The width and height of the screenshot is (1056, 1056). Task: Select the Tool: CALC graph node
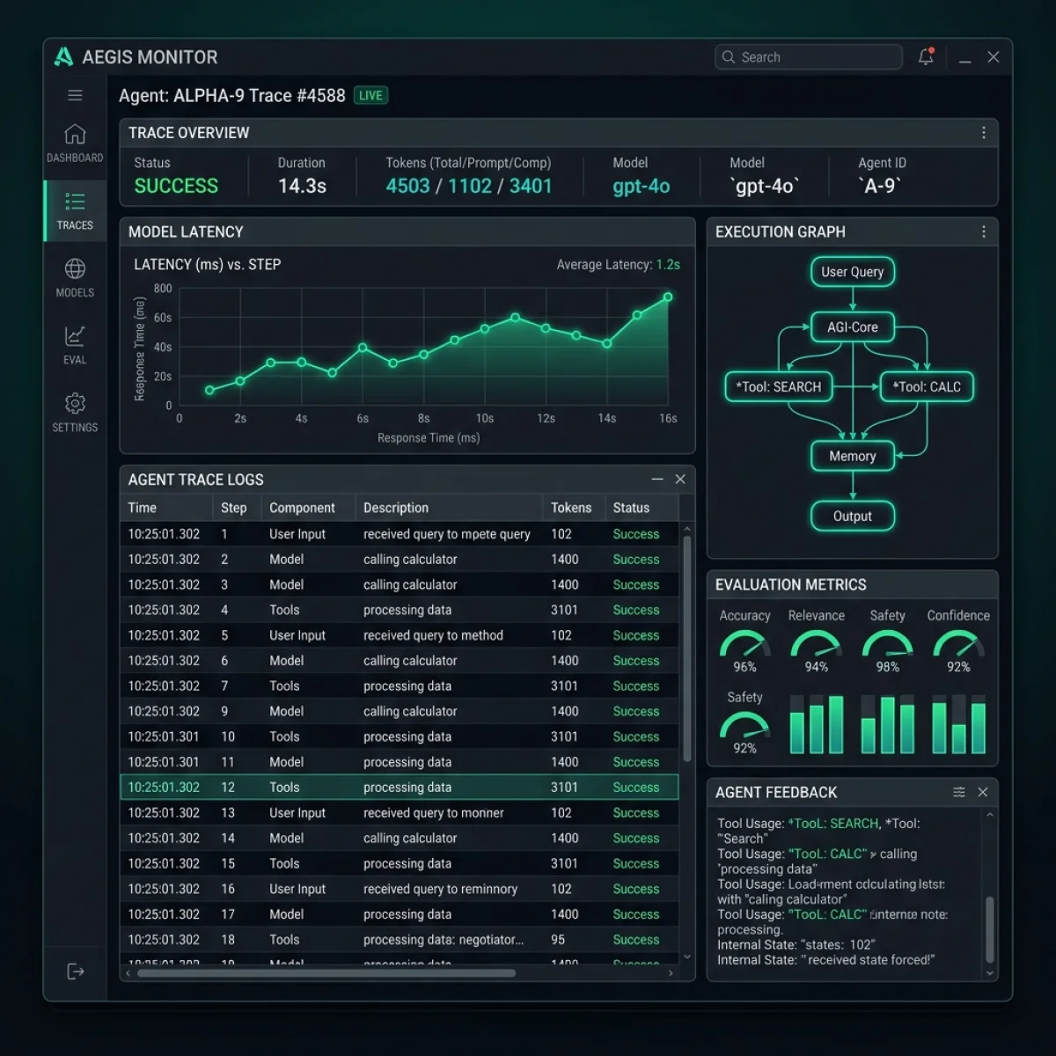(x=928, y=387)
